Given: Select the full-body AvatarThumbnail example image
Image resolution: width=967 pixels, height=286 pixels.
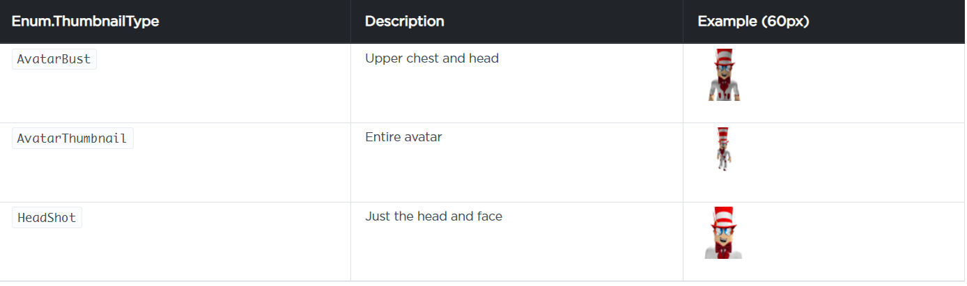Looking at the screenshot, I should [x=724, y=149].
